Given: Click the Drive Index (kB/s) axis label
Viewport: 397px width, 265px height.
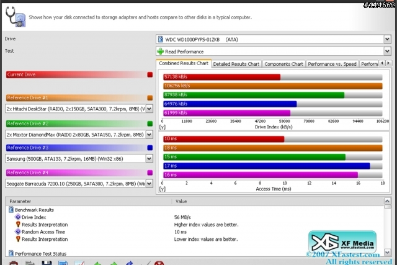Looking at the screenshot, I should pyautogui.click(x=274, y=127).
